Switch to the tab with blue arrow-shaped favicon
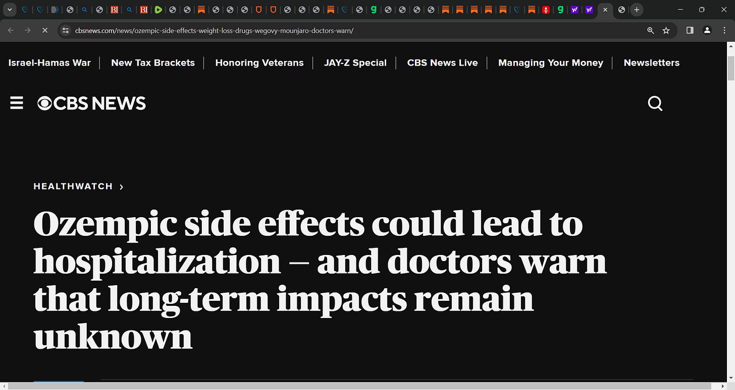Screen dimensions: 735x390 (56, 10)
